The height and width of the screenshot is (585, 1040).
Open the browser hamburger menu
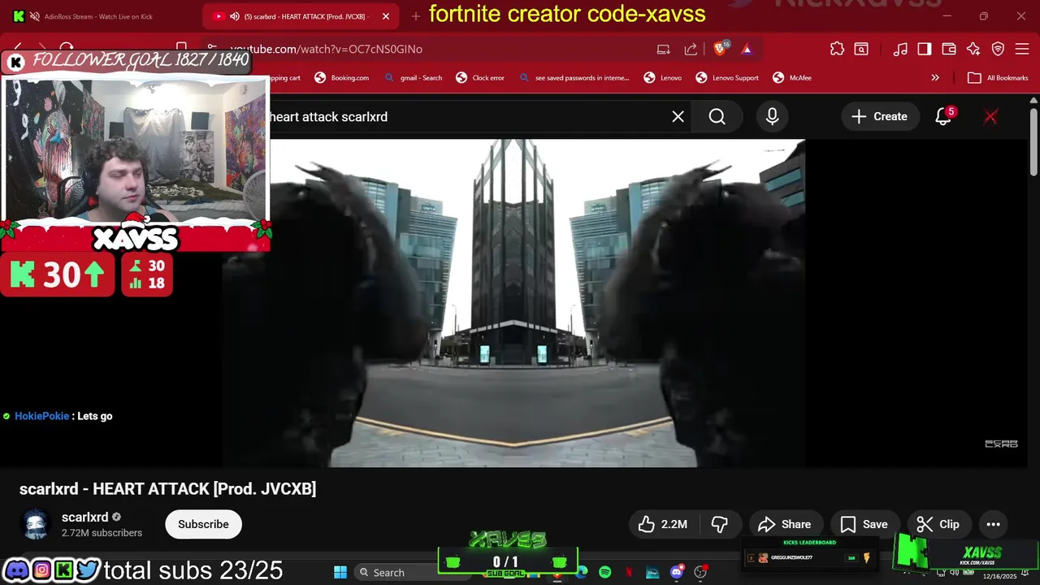tap(1022, 50)
